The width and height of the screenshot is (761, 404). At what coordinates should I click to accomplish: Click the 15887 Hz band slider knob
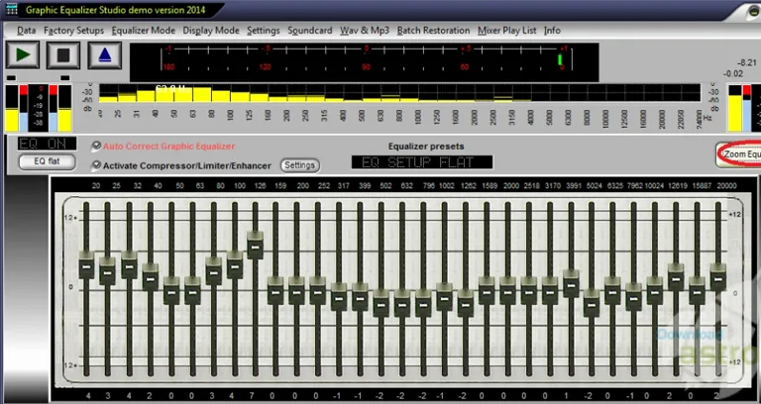click(x=697, y=291)
